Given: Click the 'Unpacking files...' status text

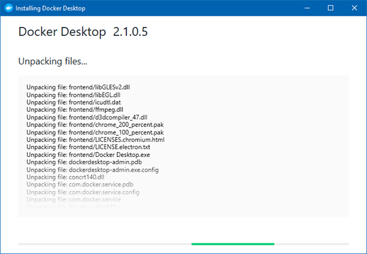Looking at the screenshot, I should (53, 61).
